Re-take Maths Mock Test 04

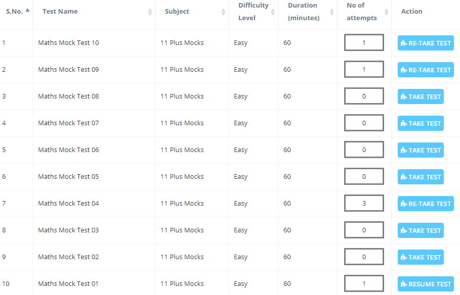pos(426,204)
